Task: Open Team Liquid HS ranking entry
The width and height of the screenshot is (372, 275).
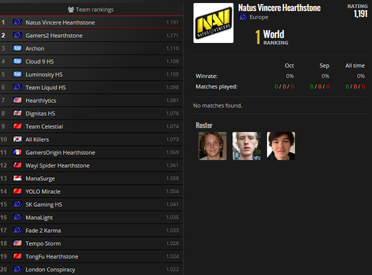Action: coord(46,87)
